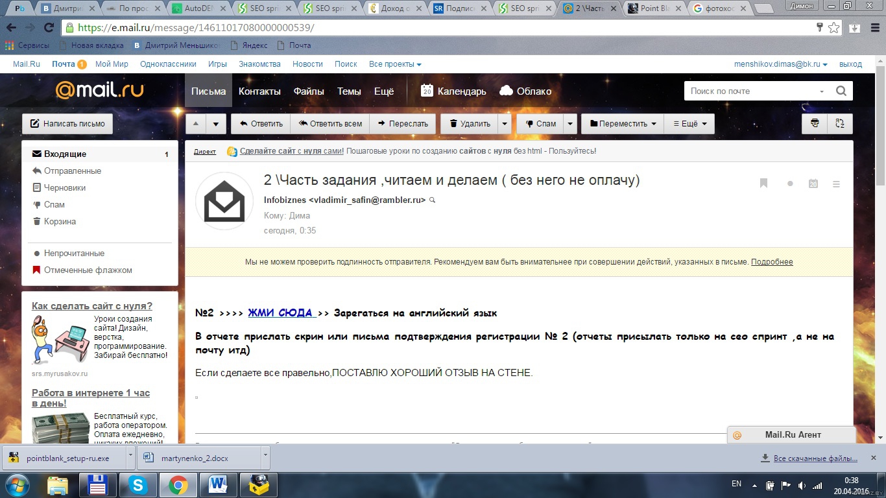Open ad link Как сделать сайт с нуля?
Image resolution: width=886 pixels, height=498 pixels.
click(92, 306)
